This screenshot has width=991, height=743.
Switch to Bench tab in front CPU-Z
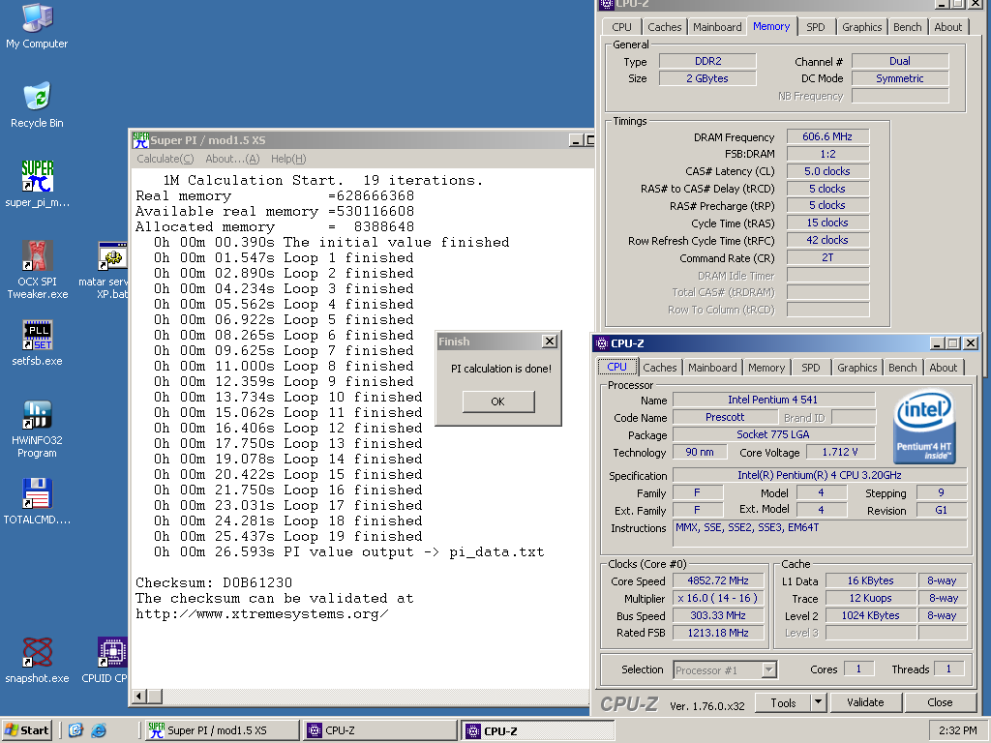(x=903, y=368)
